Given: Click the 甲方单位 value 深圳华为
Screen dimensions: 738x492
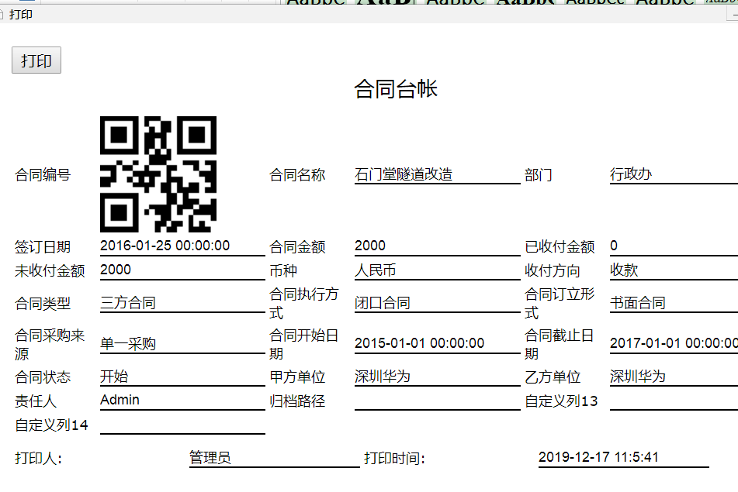Looking at the screenshot, I should click(383, 376).
